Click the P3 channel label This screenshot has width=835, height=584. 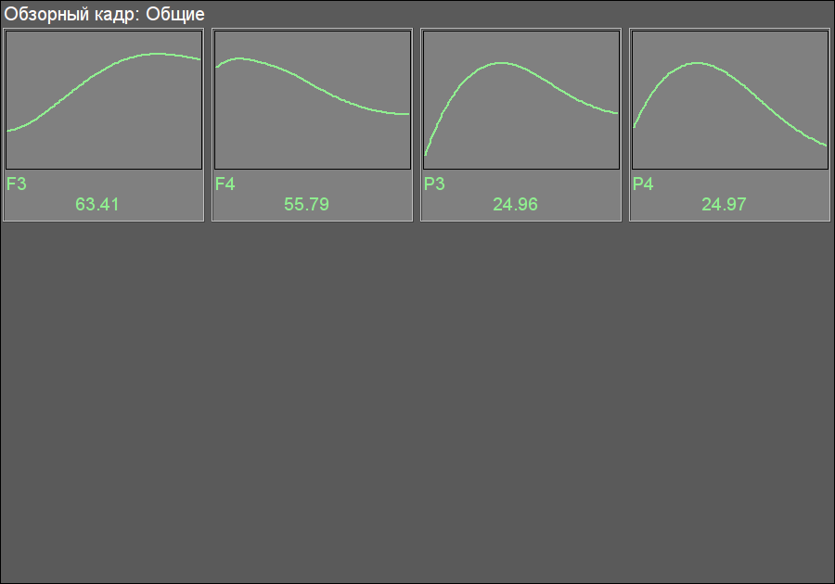[x=434, y=184]
